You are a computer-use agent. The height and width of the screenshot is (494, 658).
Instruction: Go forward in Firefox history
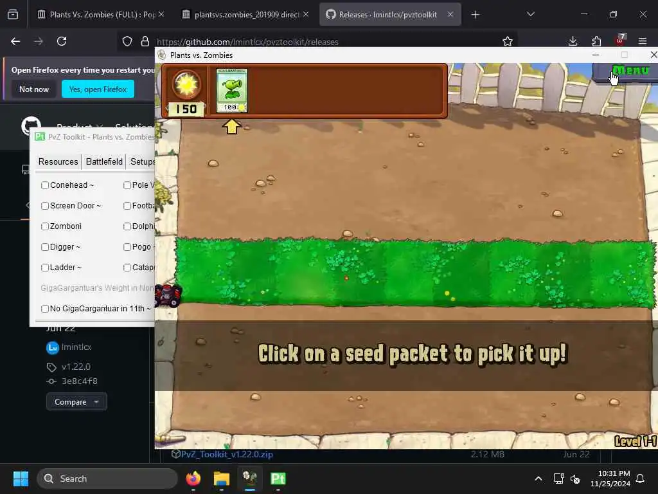click(x=39, y=41)
